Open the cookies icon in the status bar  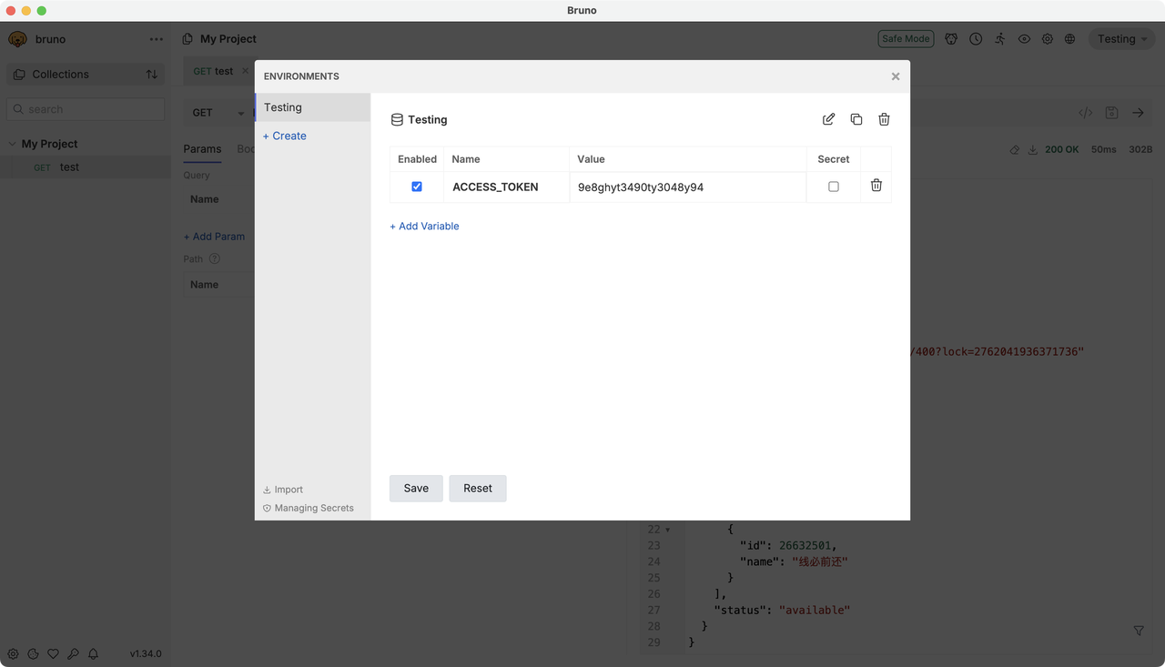(x=33, y=653)
